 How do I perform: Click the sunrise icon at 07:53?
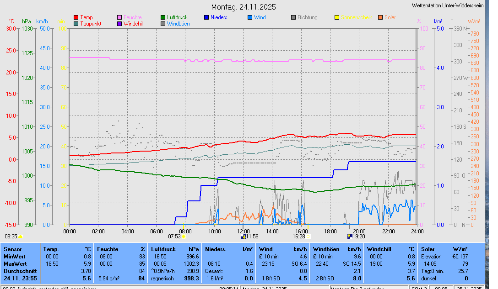point(184,236)
